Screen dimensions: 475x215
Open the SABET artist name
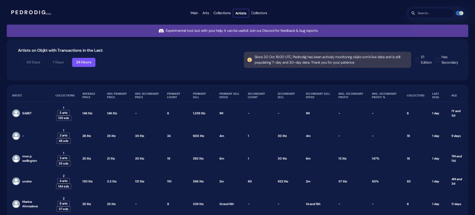click(27, 113)
